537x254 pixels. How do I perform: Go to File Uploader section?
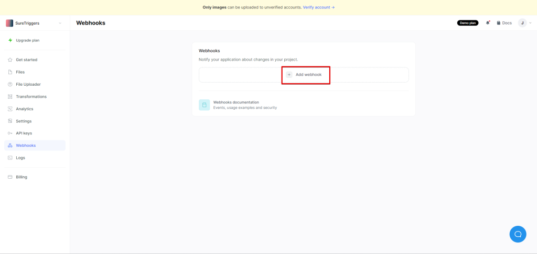click(x=28, y=84)
